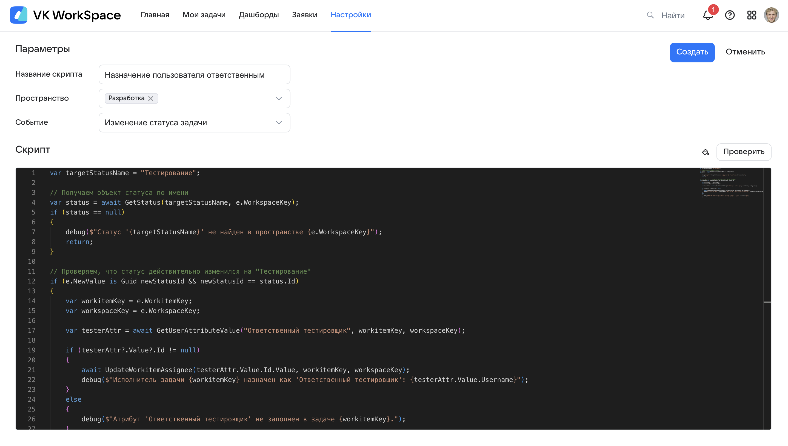Open the notifications bell
Viewport: 788px width, 446px height.
point(708,15)
